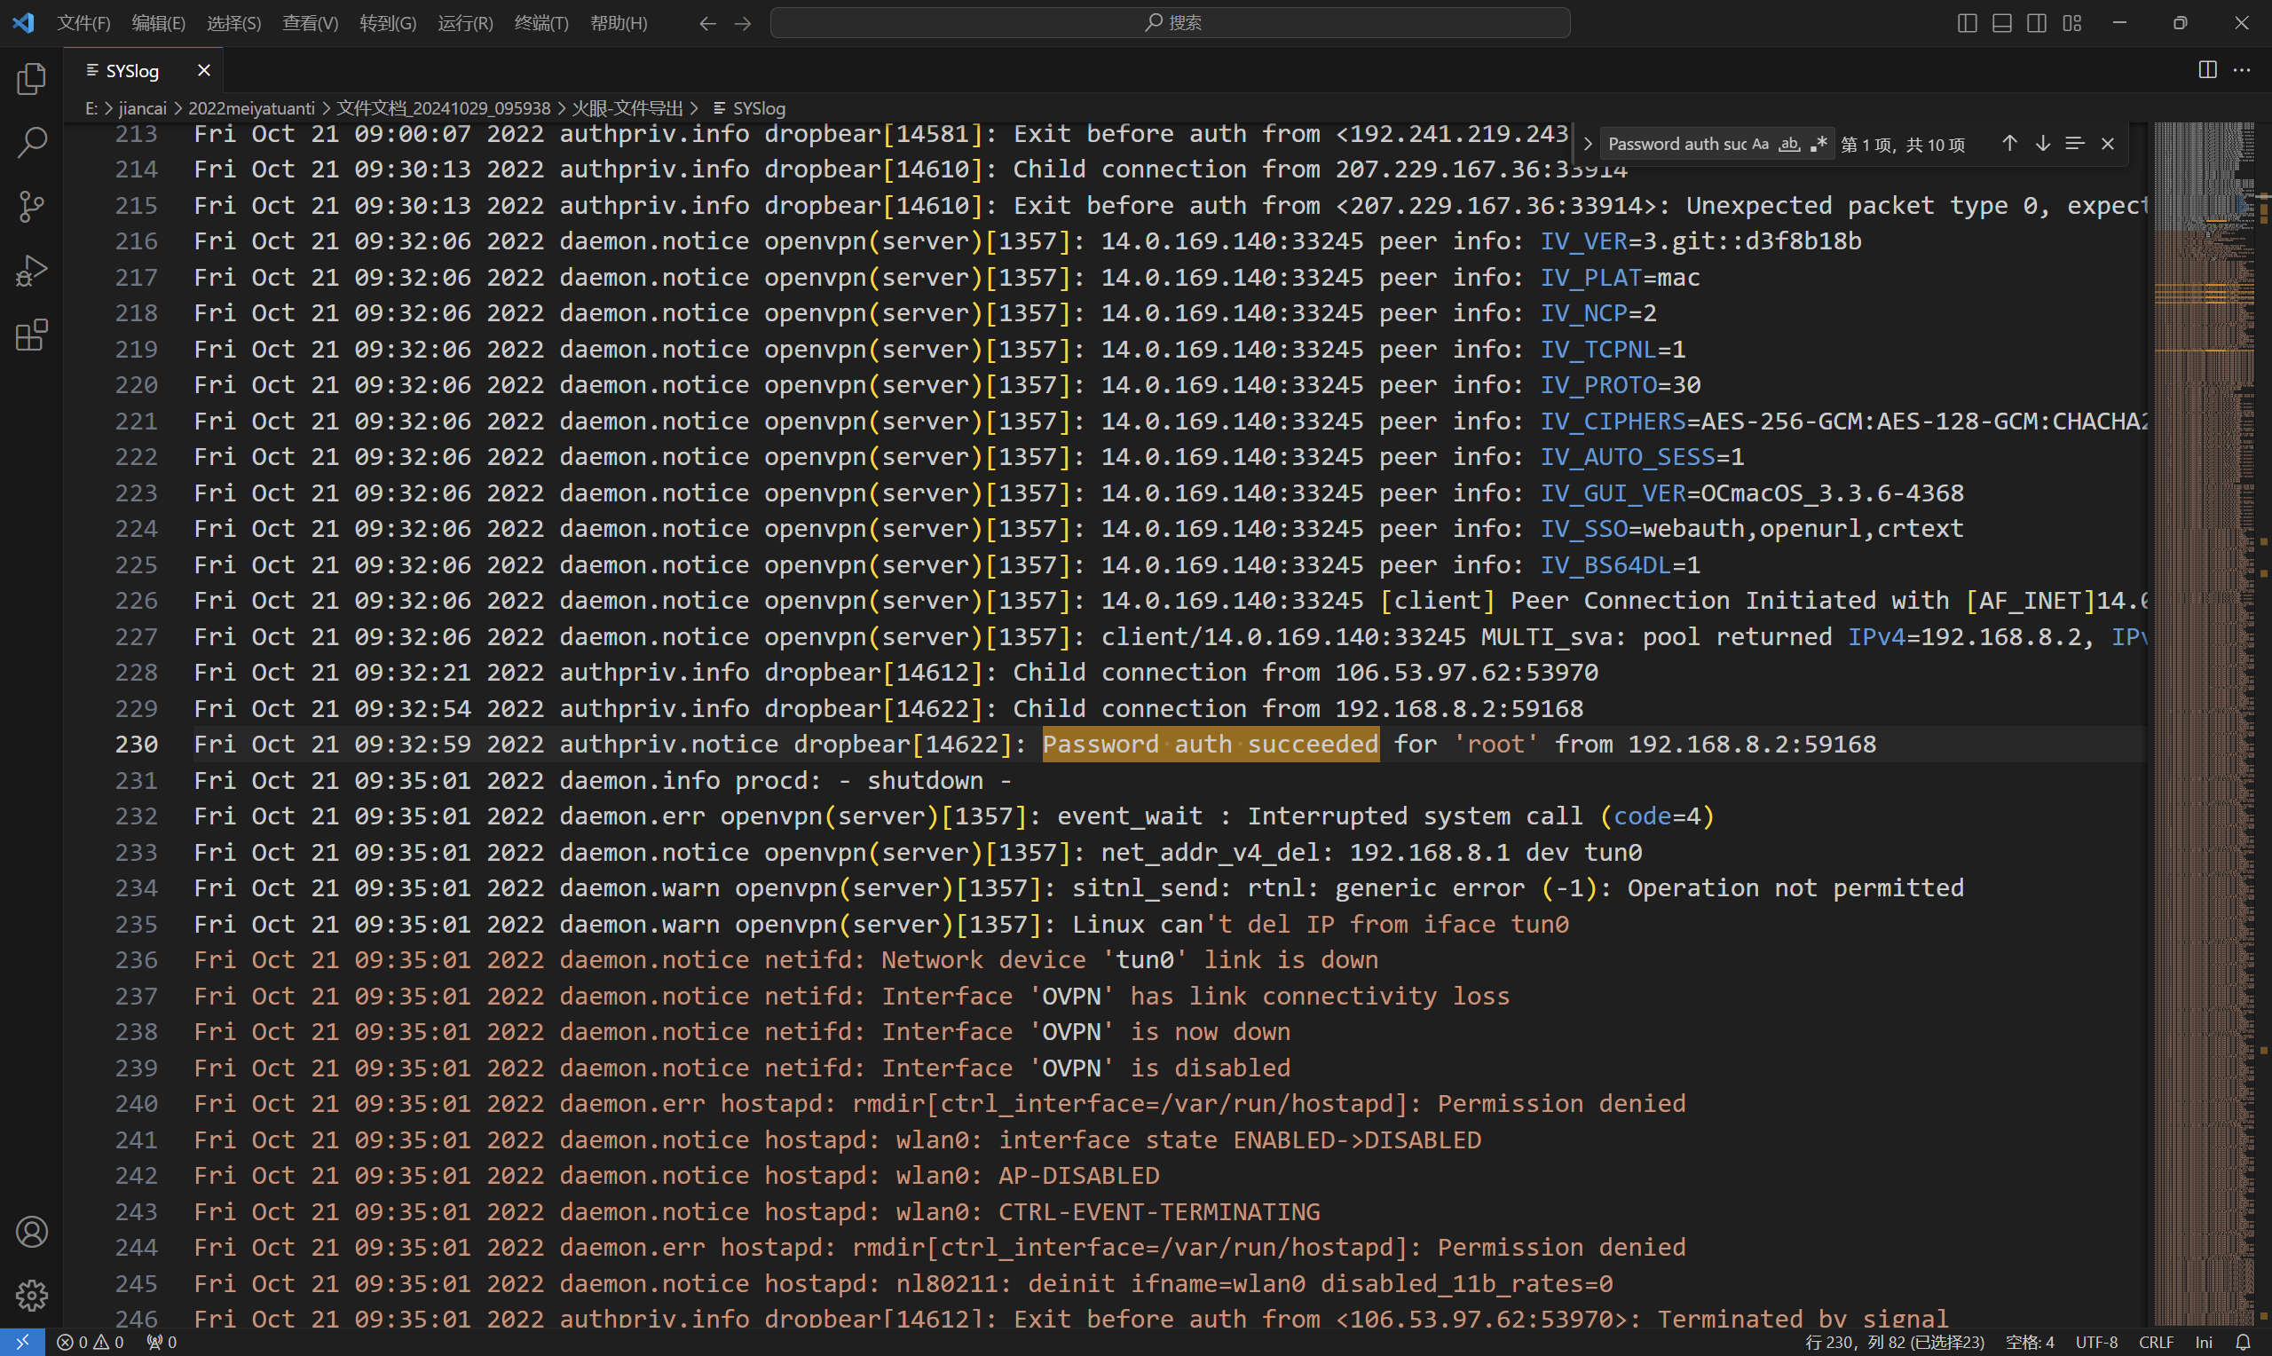The height and width of the screenshot is (1356, 2272).
Task: Open errors and warnings status item
Action: [x=90, y=1343]
